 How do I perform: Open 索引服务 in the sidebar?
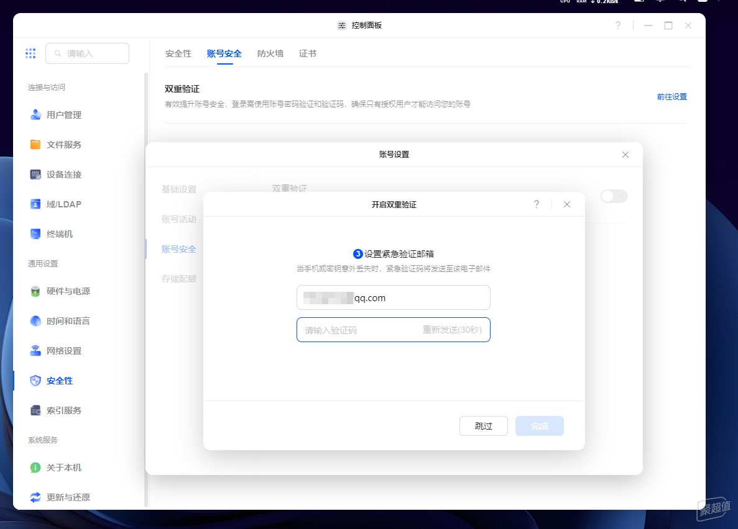point(64,410)
